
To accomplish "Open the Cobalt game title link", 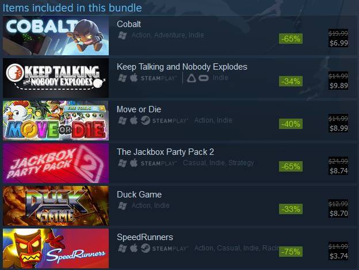I will (129, 24).
